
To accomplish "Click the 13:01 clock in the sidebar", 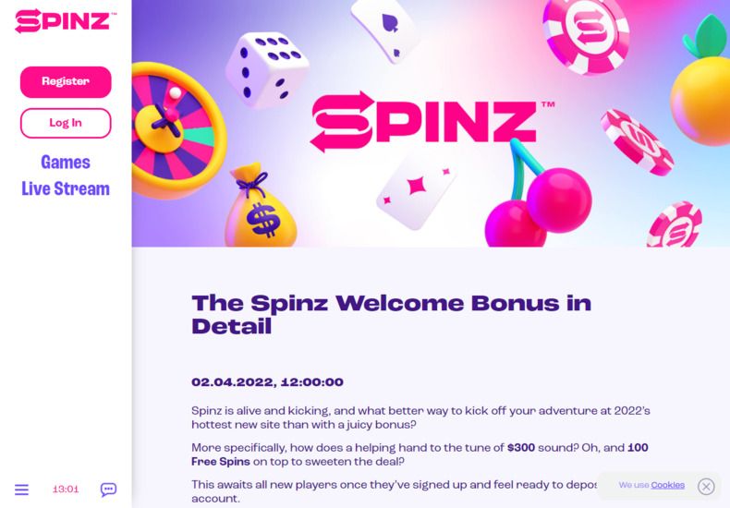I will point(66,490).
